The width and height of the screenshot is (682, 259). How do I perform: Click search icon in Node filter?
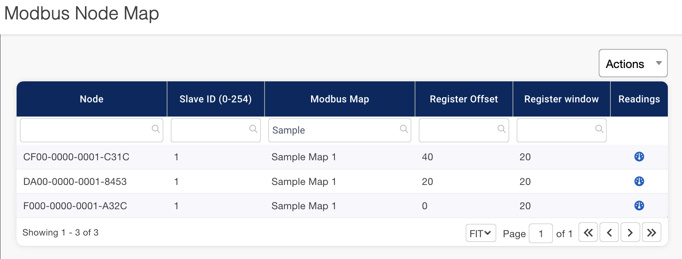pos(155,129)
